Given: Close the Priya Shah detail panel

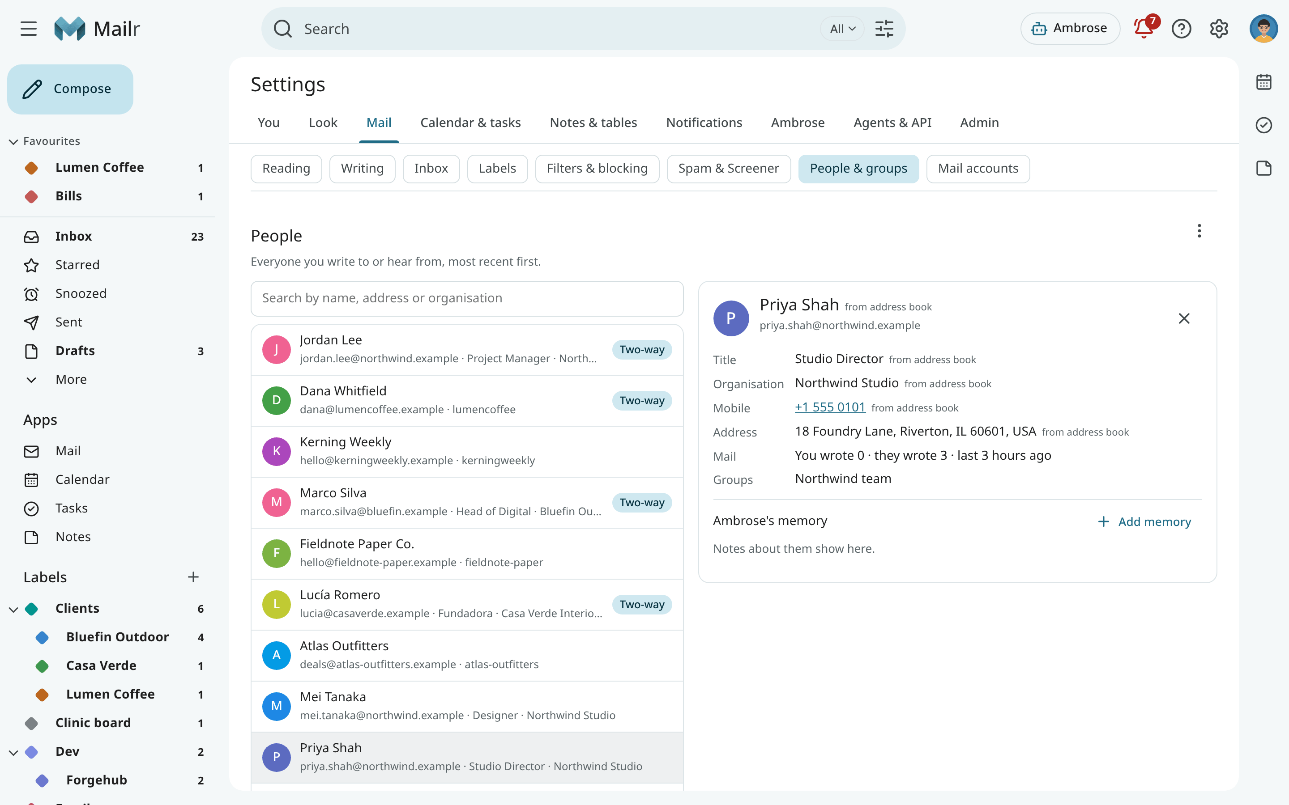Looking at the screenshot, I should [1183, 318].
